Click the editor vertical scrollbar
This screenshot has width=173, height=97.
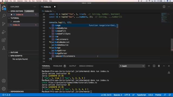pyautogui.click(x=172, y=45)
